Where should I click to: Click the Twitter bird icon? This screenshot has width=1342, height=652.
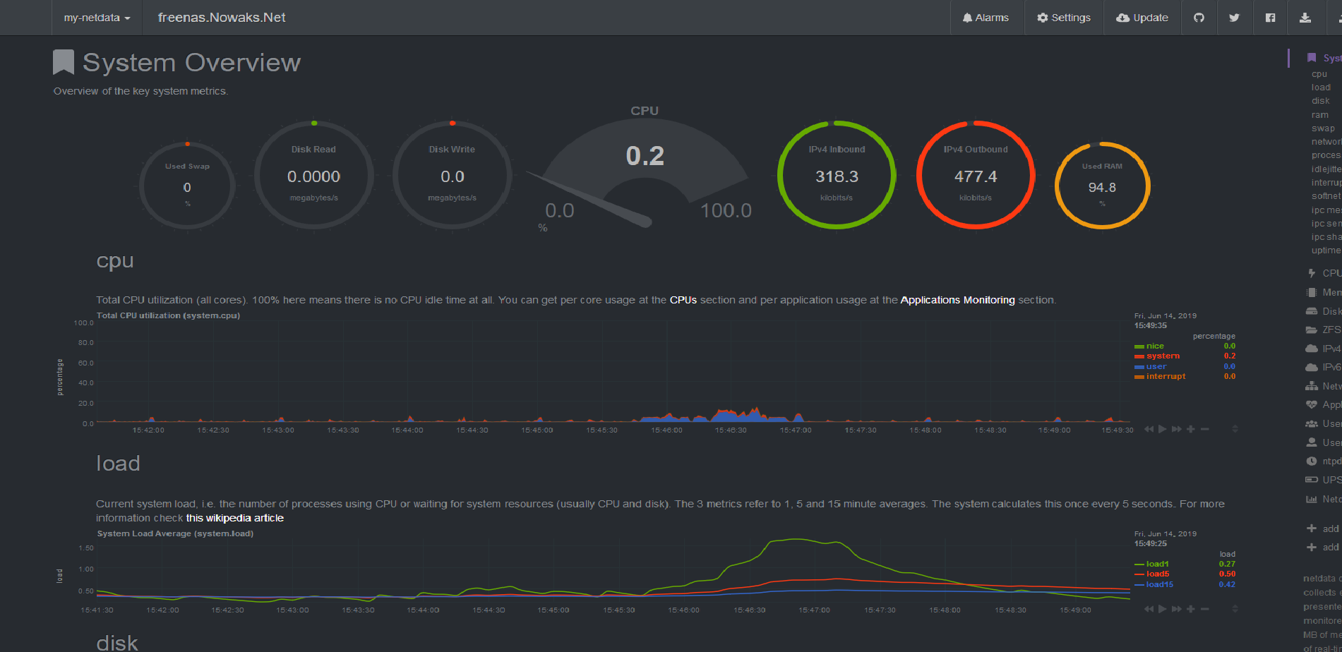point(1234,18)
